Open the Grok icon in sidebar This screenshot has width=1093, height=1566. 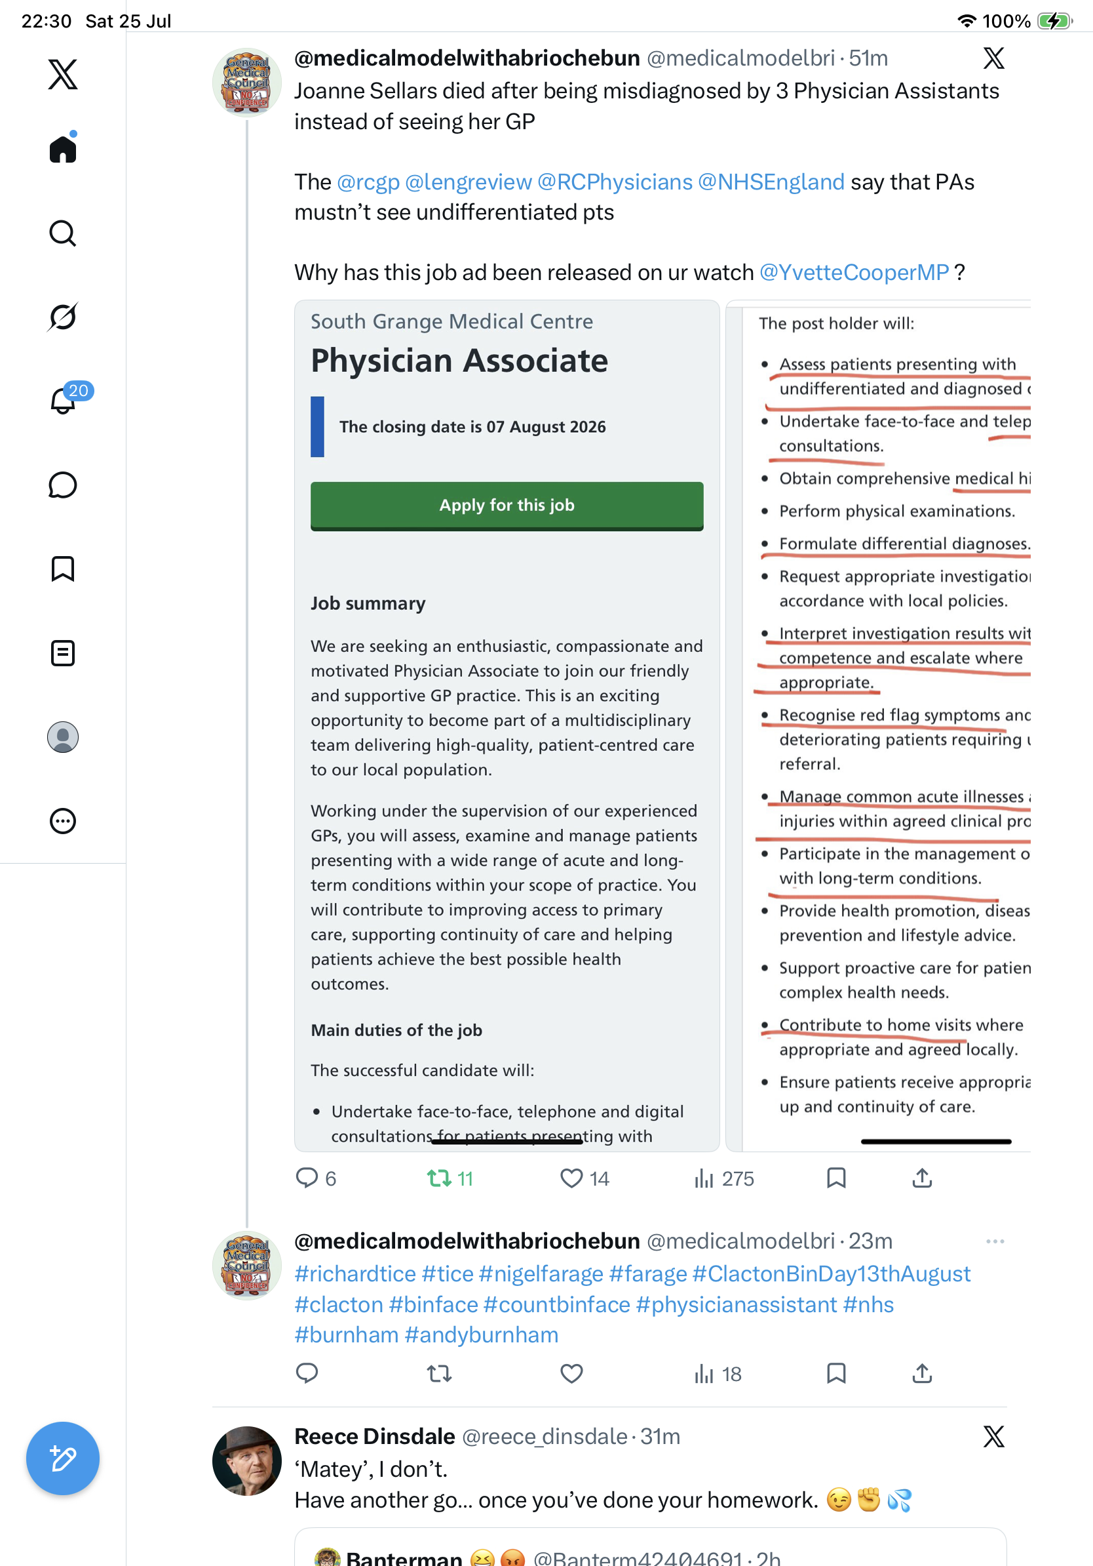[x=63, y=317]
